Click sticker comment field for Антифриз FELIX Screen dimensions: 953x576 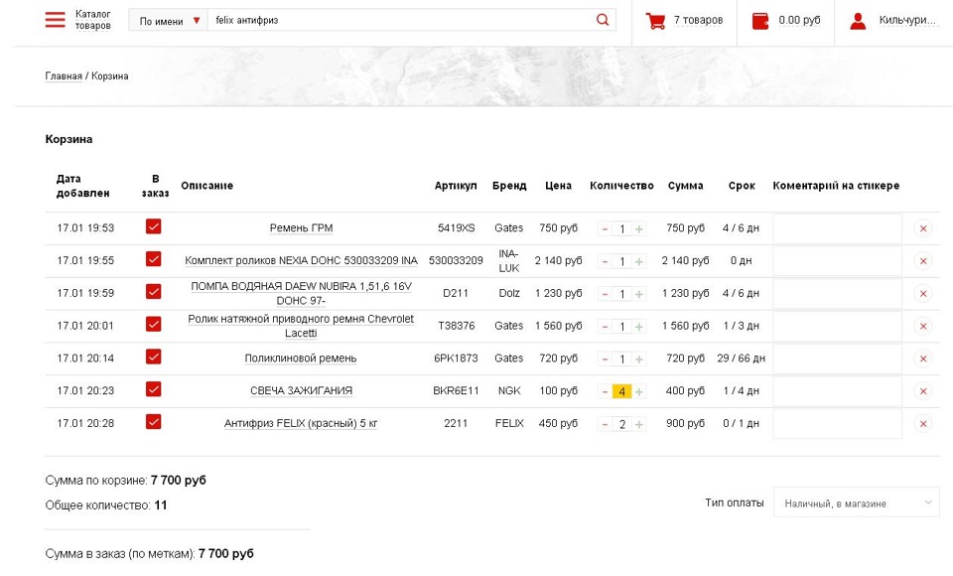[837, 424]
